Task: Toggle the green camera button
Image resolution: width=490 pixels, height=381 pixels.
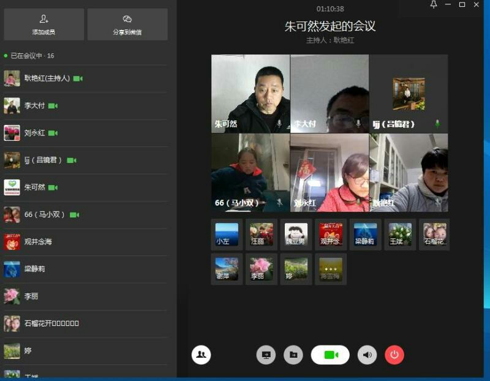Action: pos(330,355)
